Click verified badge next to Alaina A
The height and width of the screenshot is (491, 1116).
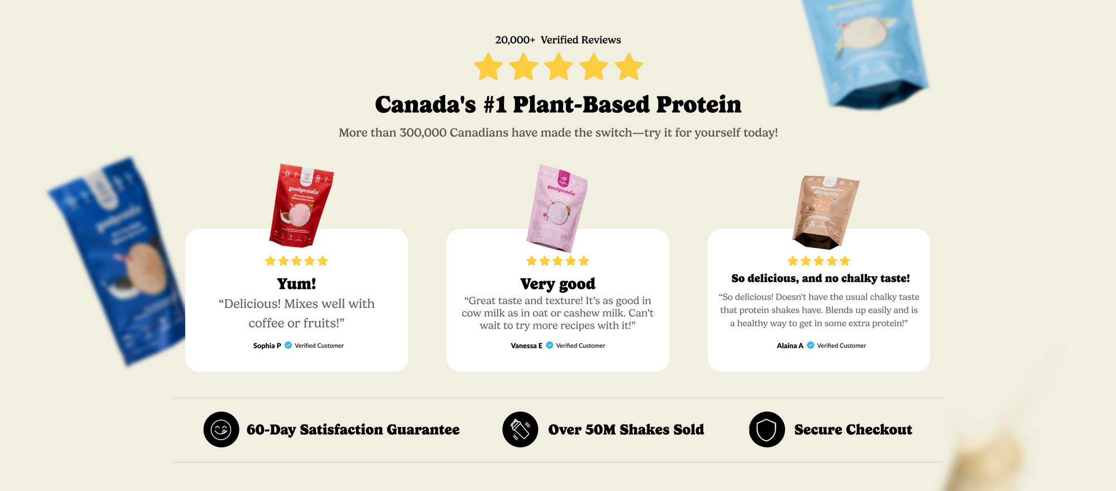pos(811,345)
